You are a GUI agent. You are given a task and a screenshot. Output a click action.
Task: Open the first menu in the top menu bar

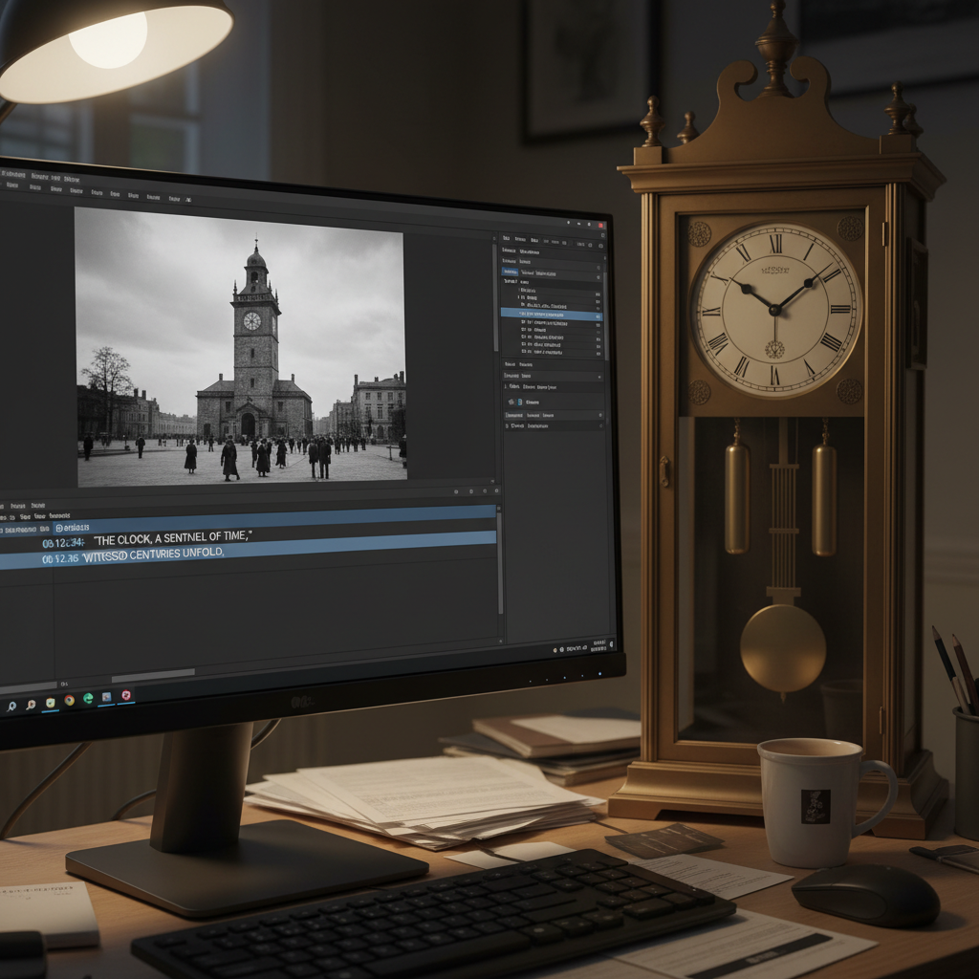[11, 175]
